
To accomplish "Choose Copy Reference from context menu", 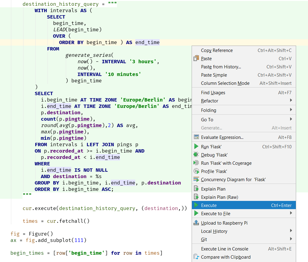I will pyautogui.click(x=244, y=50).
